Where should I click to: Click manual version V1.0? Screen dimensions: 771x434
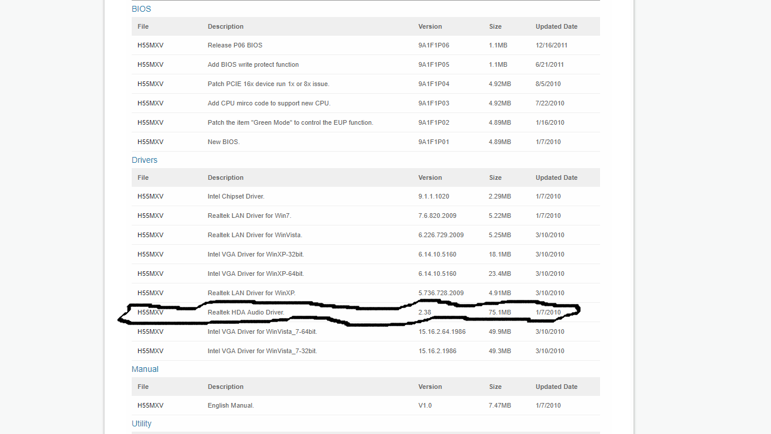tap(425, 405)
